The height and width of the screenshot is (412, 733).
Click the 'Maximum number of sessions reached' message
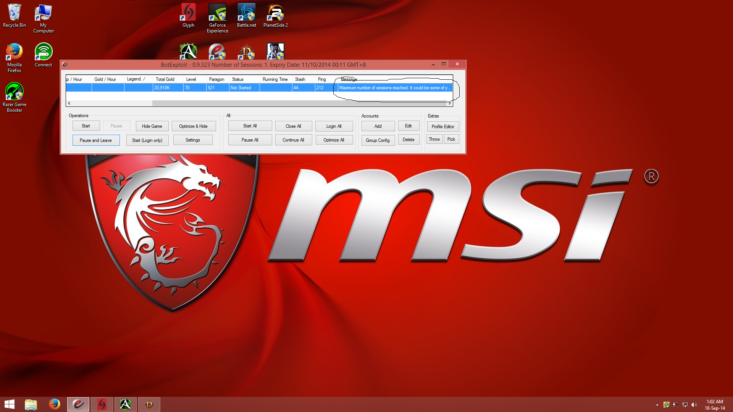point(395,88)
